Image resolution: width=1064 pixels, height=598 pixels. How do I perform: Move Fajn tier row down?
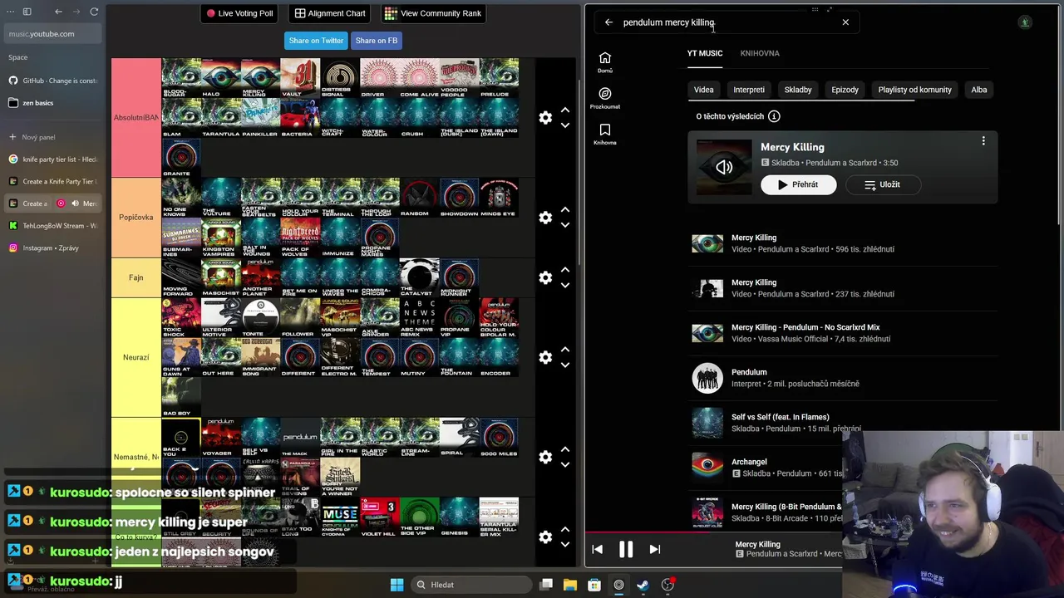[x=565, y=286]
